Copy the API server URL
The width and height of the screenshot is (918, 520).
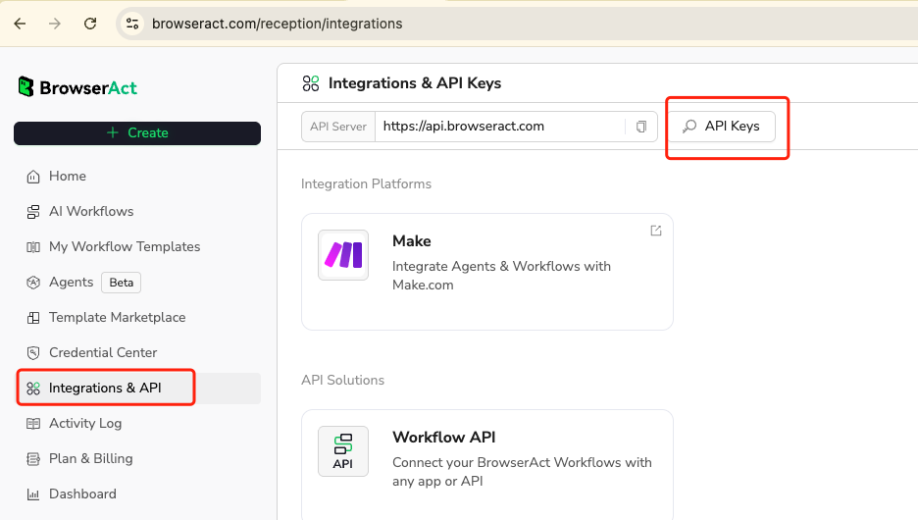(641, 127)
